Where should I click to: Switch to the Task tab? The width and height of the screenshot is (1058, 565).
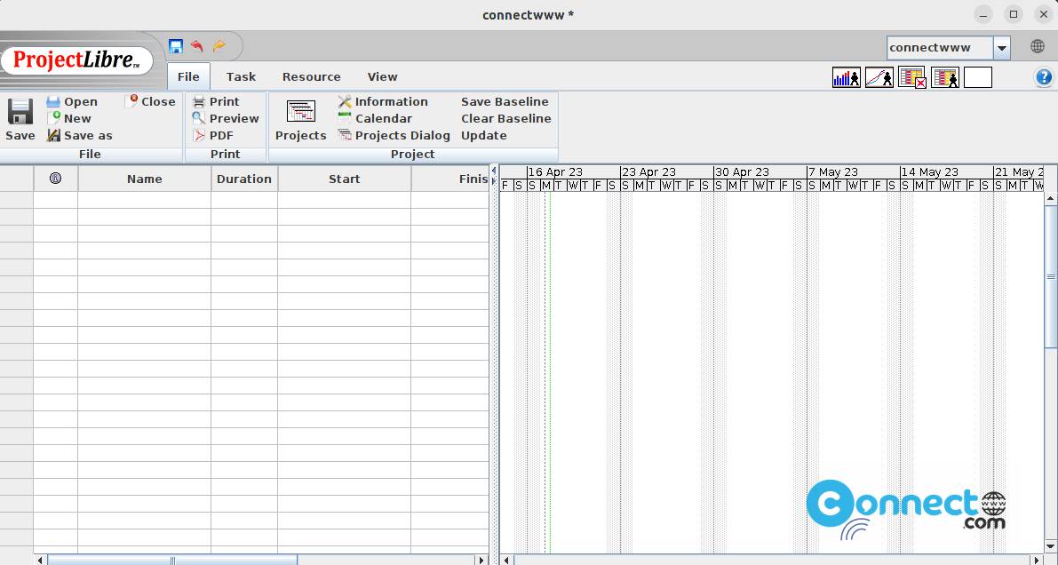(x=241, y=76)
